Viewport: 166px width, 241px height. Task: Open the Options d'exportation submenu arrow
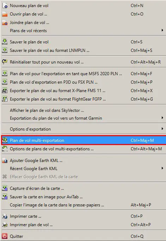click(x=162, y=129)
